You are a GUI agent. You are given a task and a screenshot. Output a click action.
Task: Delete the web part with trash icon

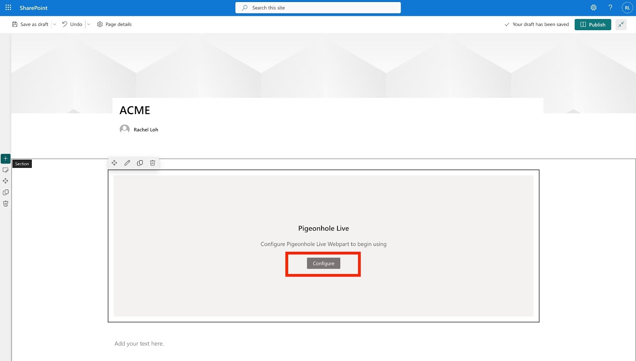click(153, 163)
